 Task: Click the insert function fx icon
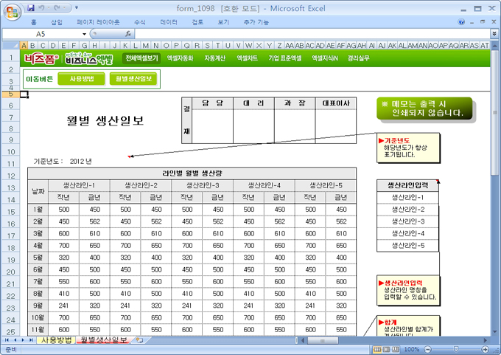point(128,34)
